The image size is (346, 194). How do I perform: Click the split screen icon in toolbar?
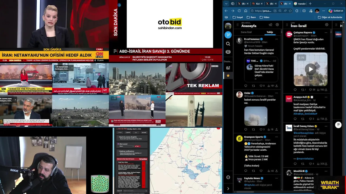click(304, 11)
